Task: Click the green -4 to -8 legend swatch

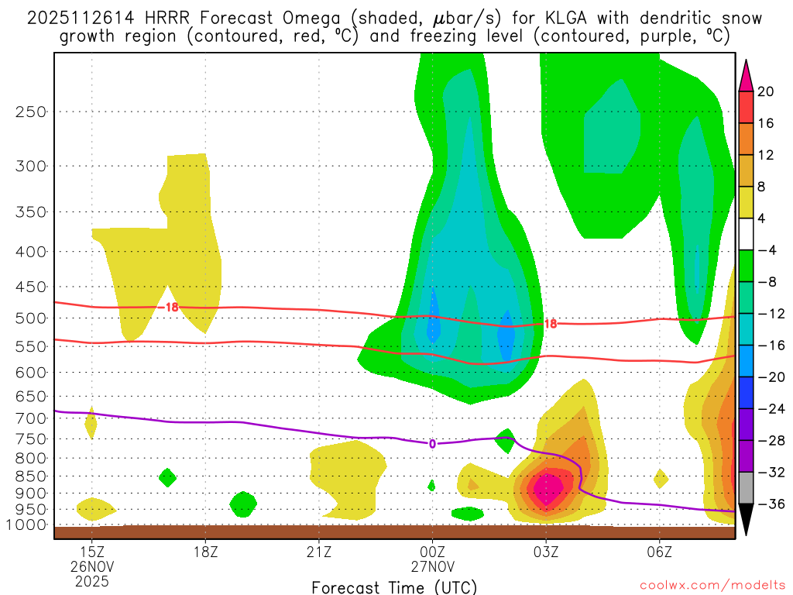Action: pyautogui.click(x=746, y=266)
